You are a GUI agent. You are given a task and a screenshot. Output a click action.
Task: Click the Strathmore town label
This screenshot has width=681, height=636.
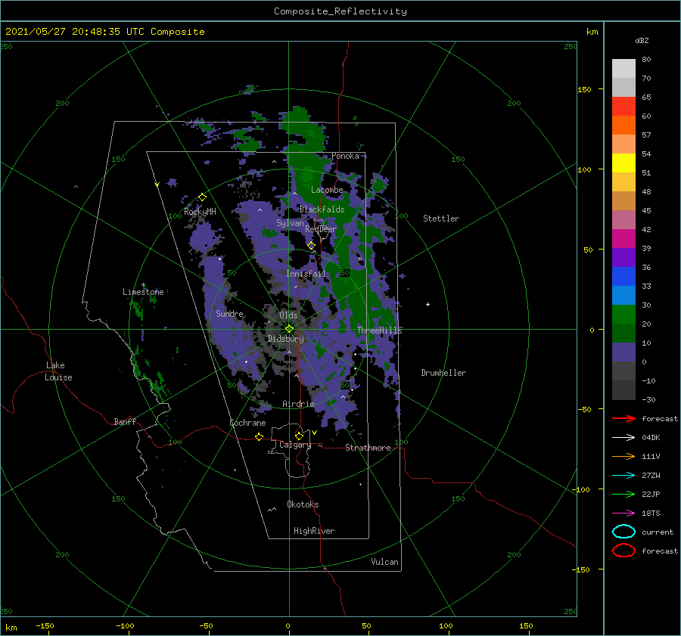[x=368, y=448]
